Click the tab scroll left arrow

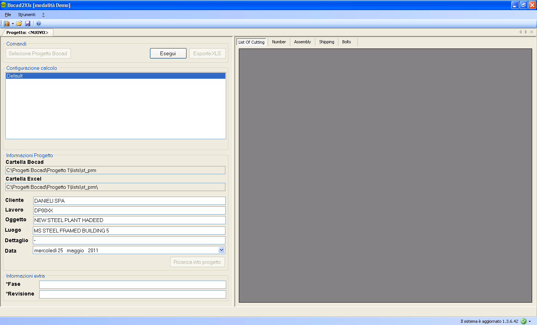(x=521, y=32)
